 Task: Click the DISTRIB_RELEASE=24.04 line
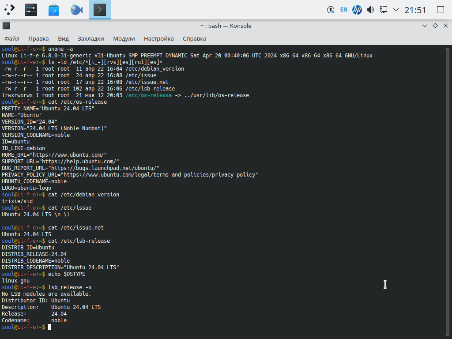[x=34, y=254]
